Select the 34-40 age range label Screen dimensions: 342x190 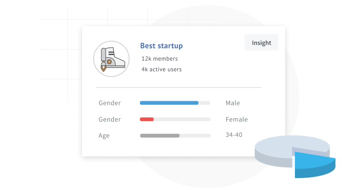(x=234, y=135)
